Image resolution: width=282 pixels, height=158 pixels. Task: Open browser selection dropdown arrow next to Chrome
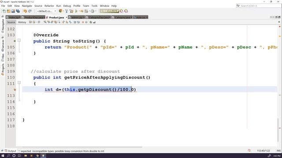tap(63, 11)
